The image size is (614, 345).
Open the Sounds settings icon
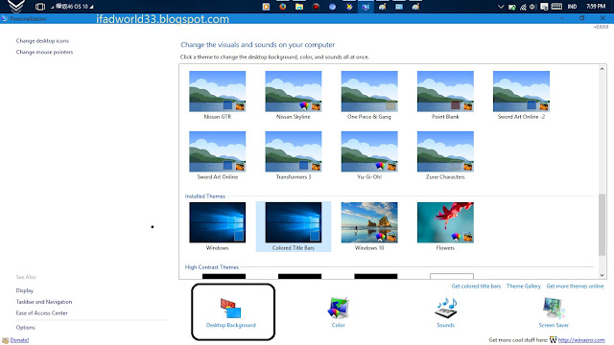click(x=445, y=308)
